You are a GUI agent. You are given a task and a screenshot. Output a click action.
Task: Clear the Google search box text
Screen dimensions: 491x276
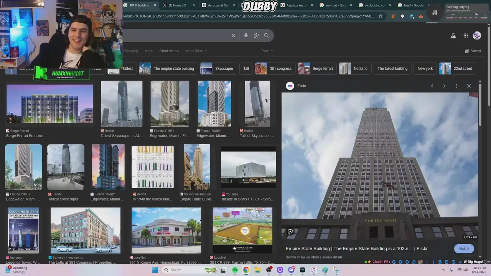pos(233,36)
